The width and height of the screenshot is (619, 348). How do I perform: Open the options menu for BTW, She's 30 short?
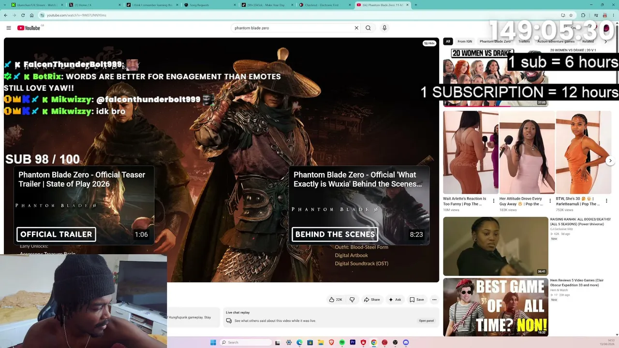(x=606, y=201)
